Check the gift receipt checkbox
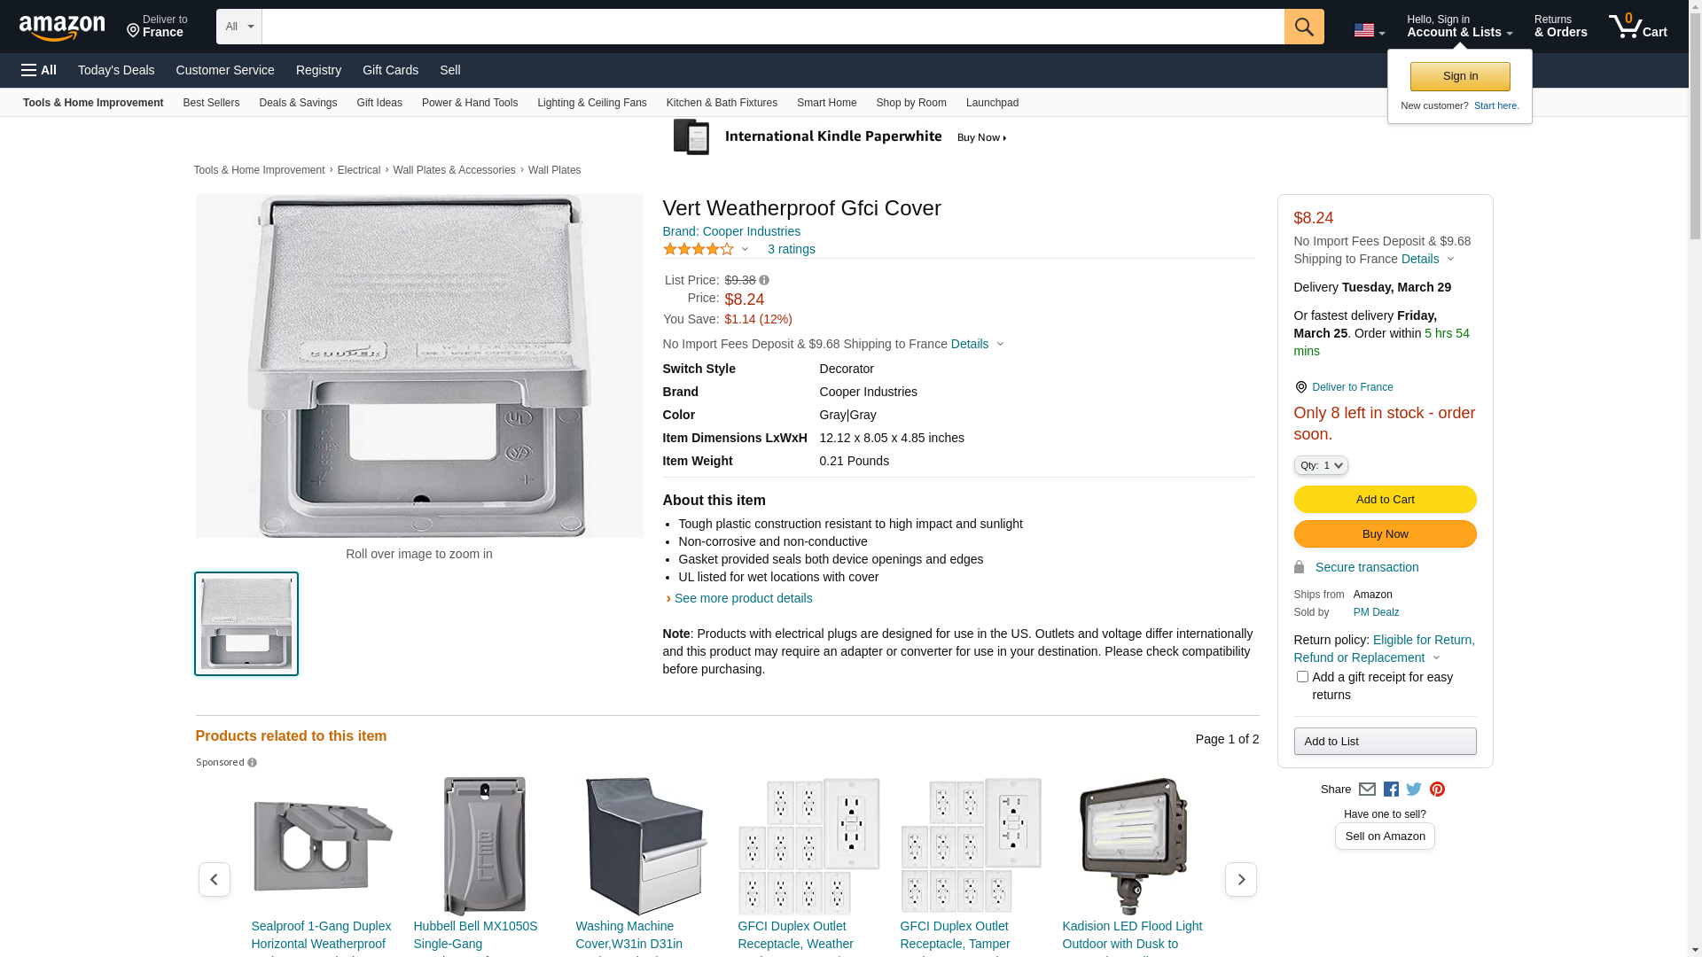This screenshot has height=957, width=1702. click(x=1302, y=677)
